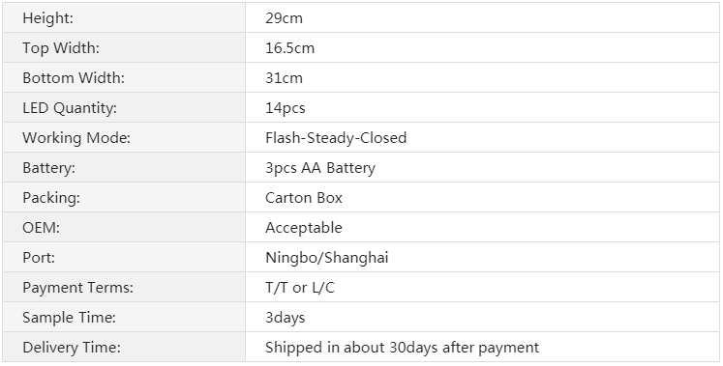Click the Packing label cell
This screenshot has height=366, width=723.
click(x=124, y=197)
